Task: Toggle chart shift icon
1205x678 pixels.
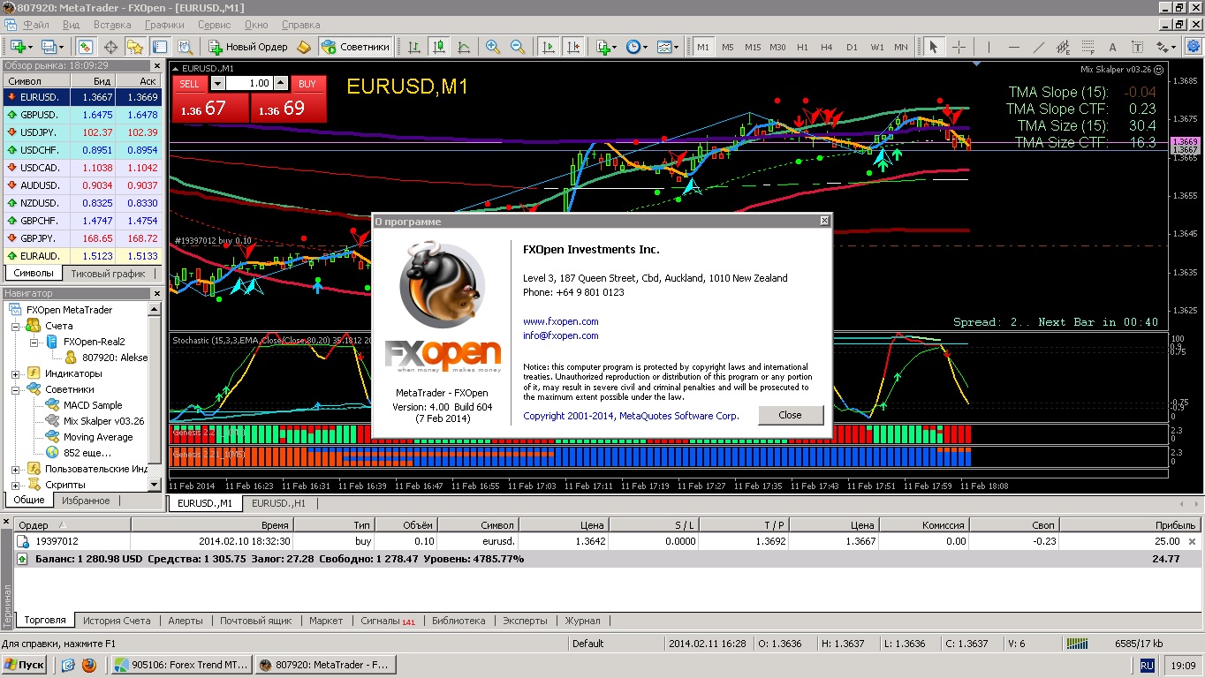Action: pos(573,47)
